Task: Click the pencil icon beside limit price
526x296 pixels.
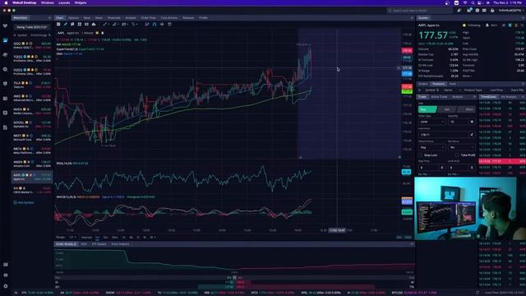Action: [472, 135]
